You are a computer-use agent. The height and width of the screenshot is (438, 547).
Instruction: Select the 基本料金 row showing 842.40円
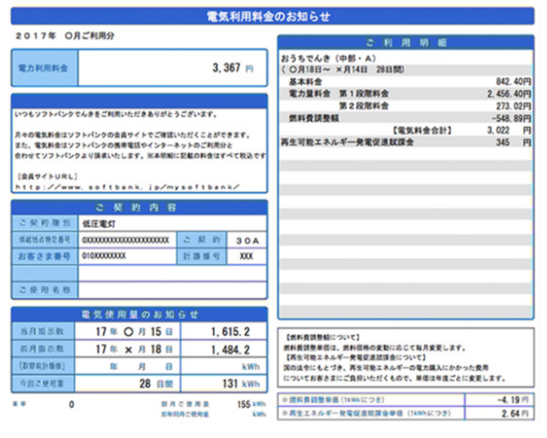[406, 82]
